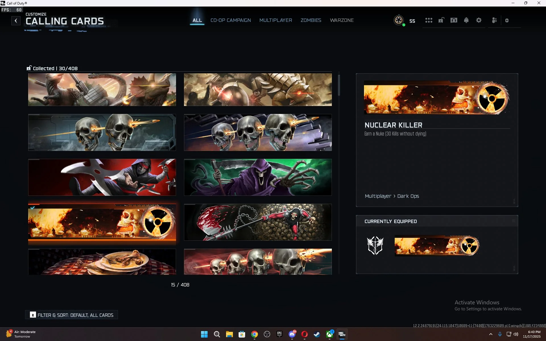Image resolution: width=546 pixels, height=341 pixels.
Task: Open the notifications bell icon
Action: (x=466, y=20)
